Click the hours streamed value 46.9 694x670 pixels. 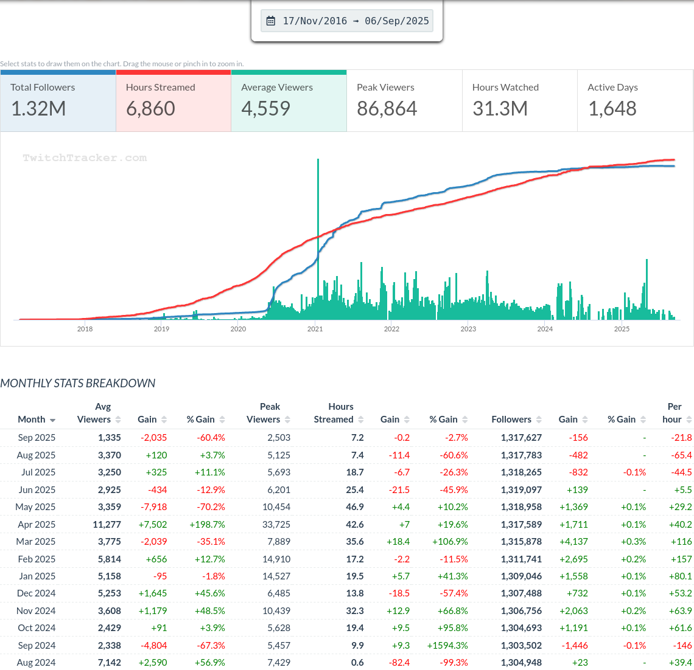click(355, 507)
